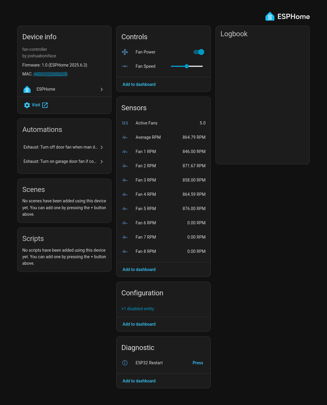Click the Fan Speed waveform icon
The width and height of the screenshot is (327, 405).
125,66
